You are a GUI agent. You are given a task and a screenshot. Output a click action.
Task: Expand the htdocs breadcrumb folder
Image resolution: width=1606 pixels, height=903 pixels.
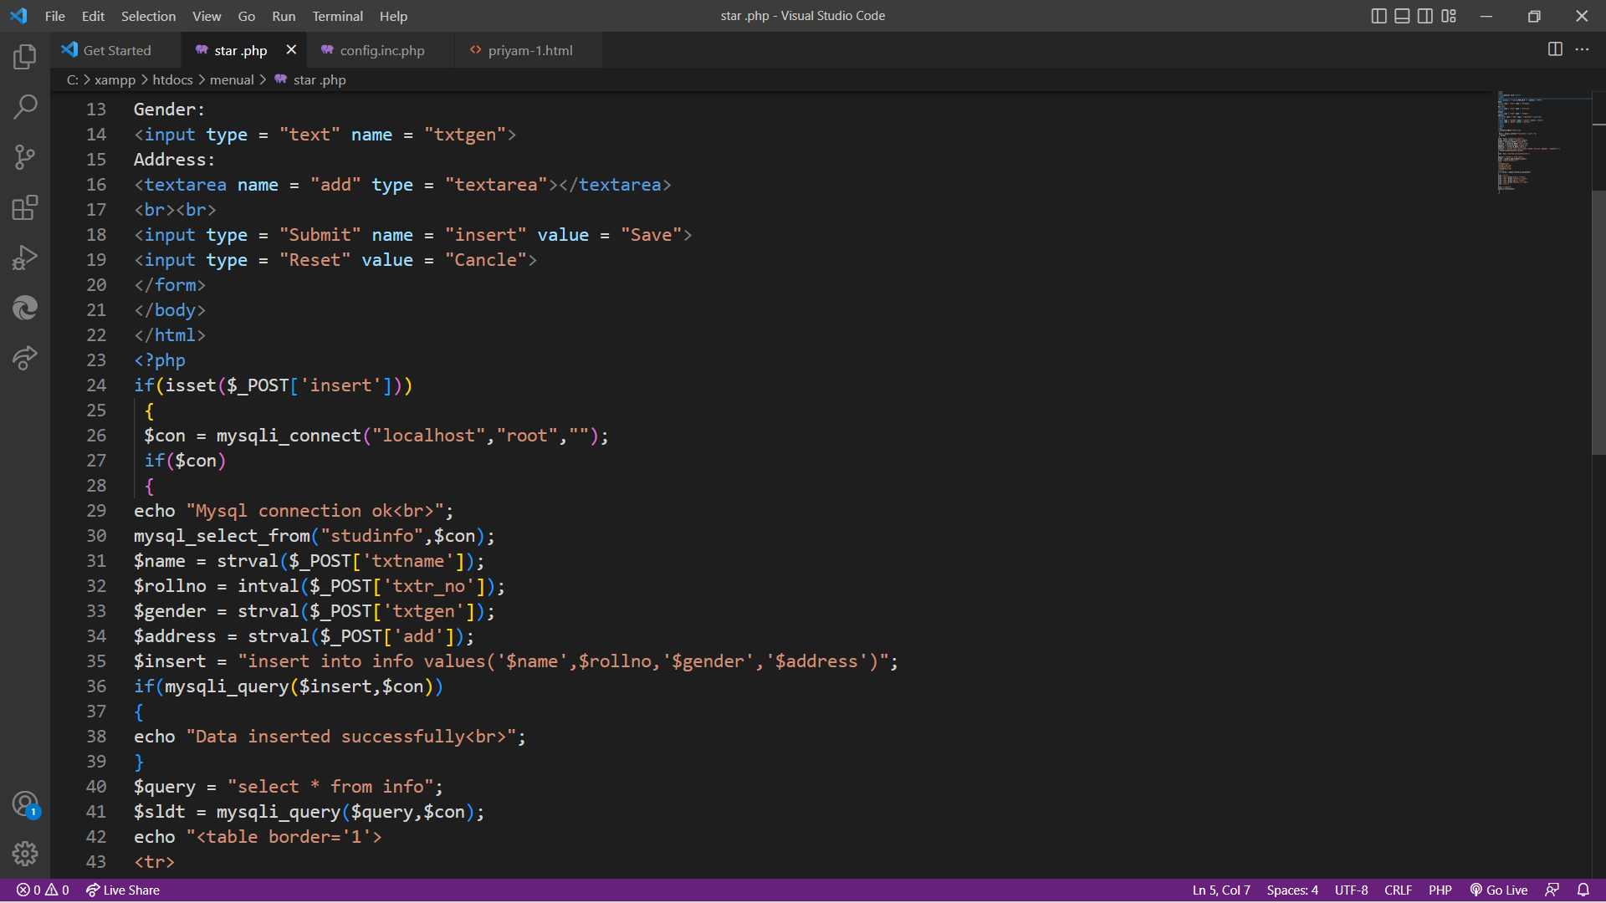(172, 79)
